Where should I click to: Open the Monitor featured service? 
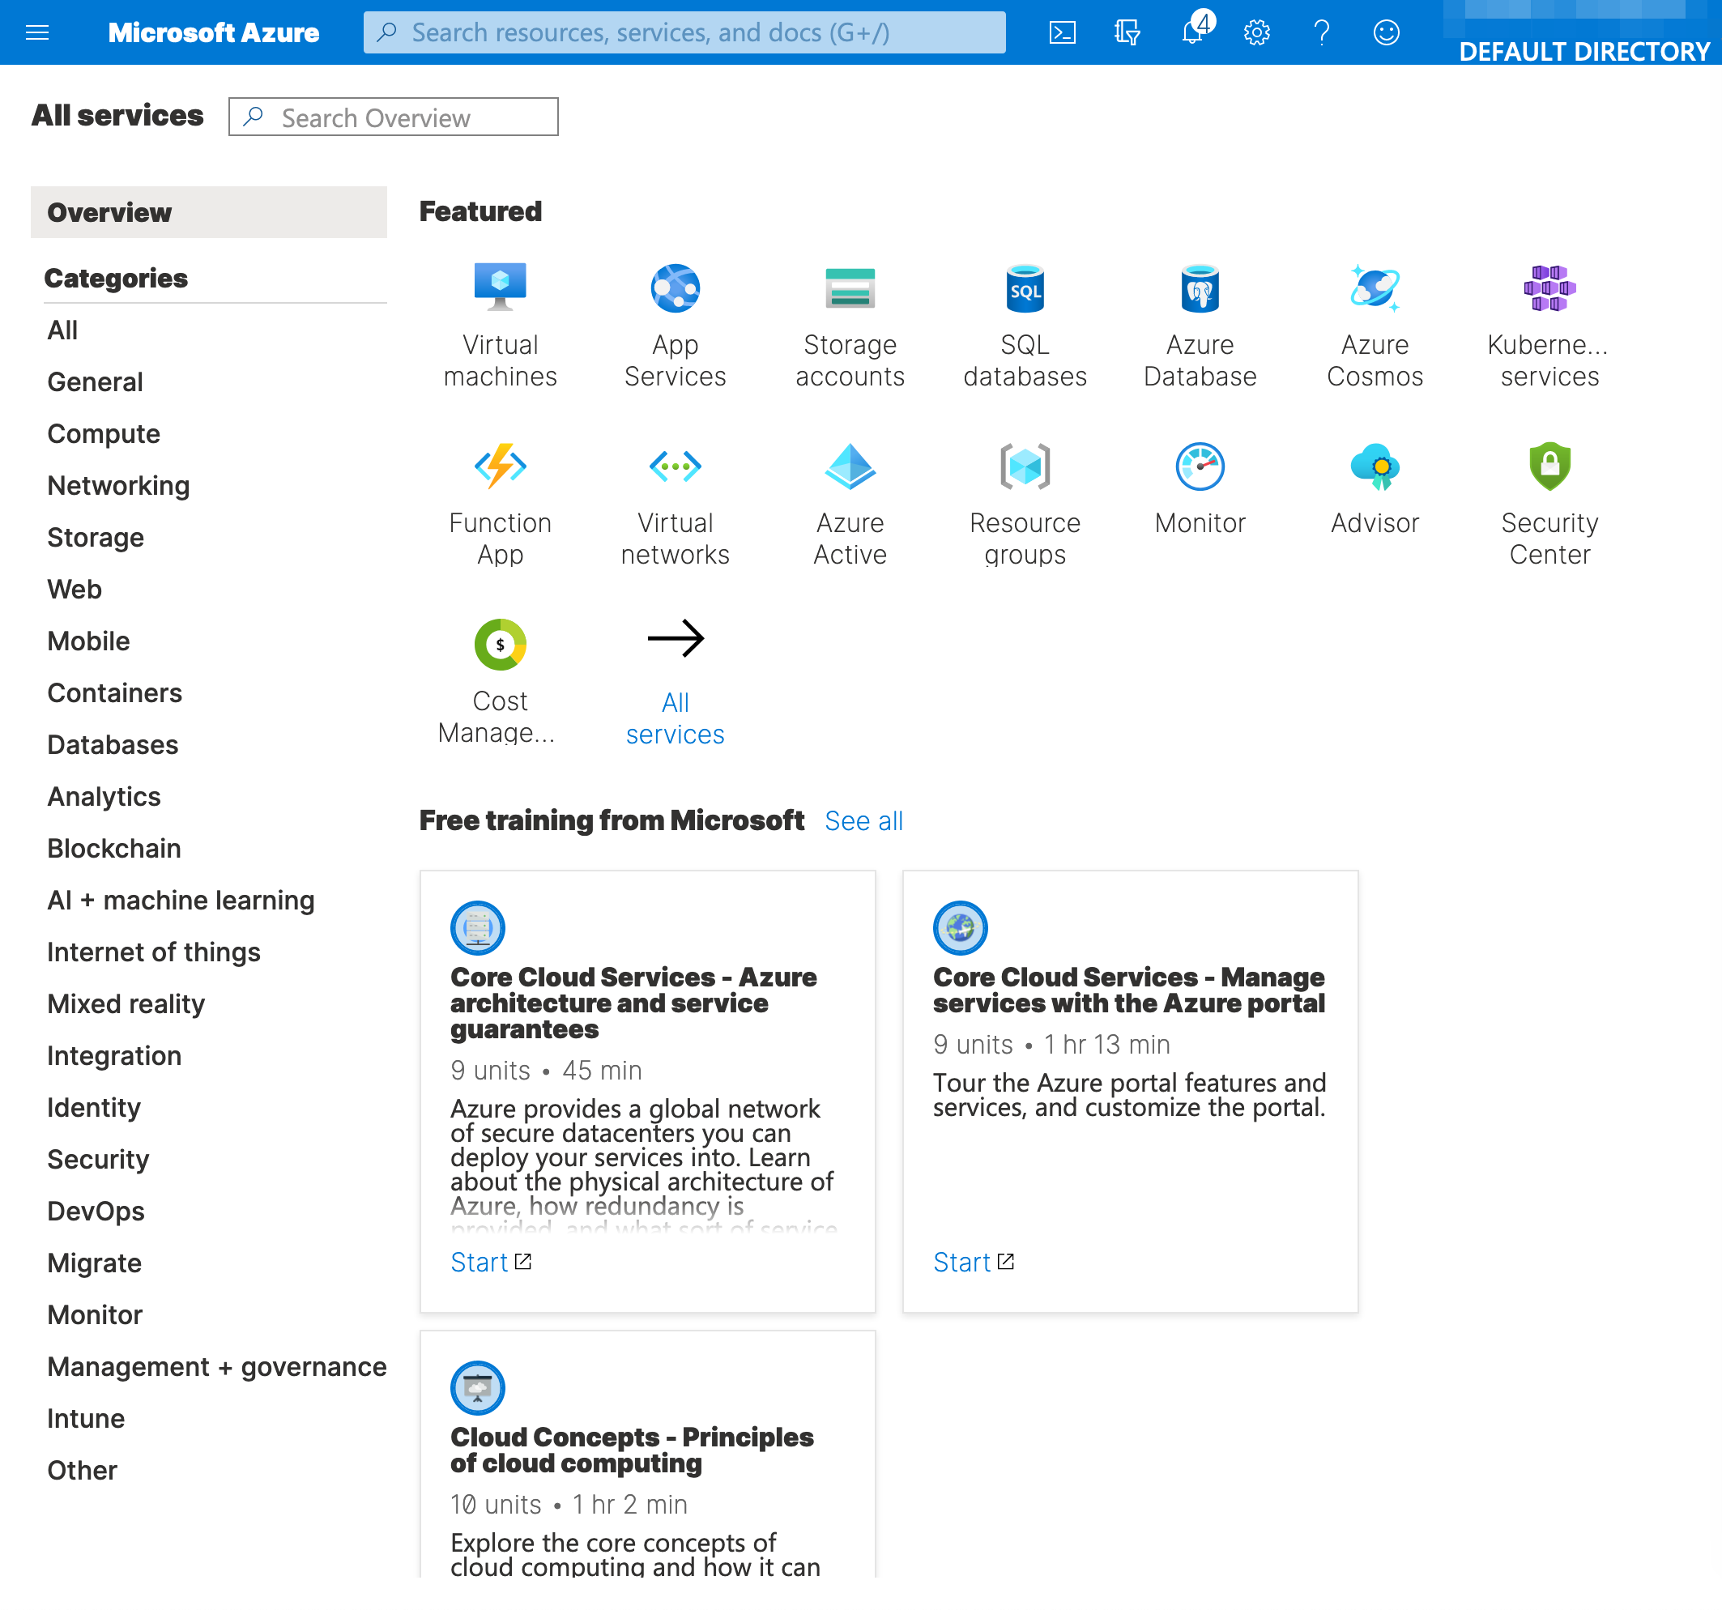pos(1200,489)
